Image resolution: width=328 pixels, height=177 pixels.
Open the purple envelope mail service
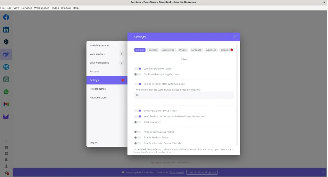[6, 116]
